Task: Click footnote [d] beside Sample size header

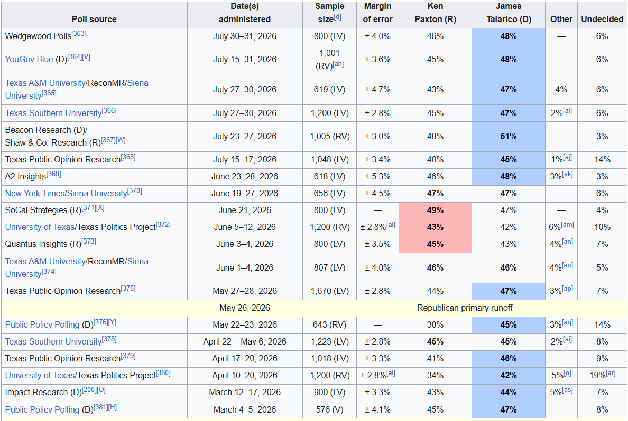Action: 338,17
